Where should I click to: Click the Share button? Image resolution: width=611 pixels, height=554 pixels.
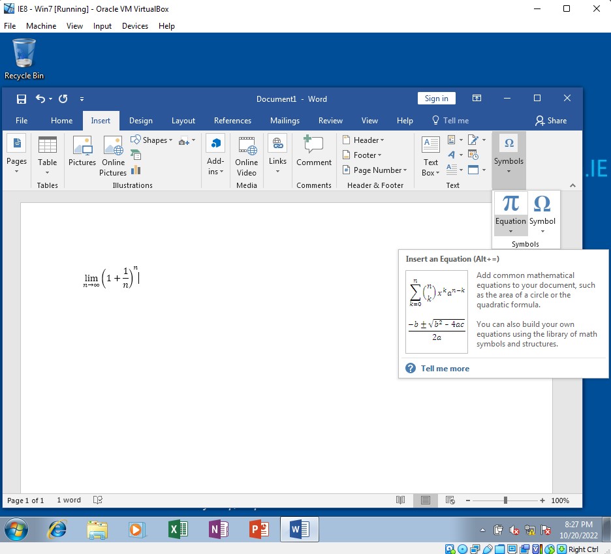pyautogui.click(x=551, y=121)
